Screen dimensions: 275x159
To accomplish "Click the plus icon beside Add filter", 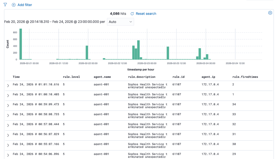I will 14,5.
